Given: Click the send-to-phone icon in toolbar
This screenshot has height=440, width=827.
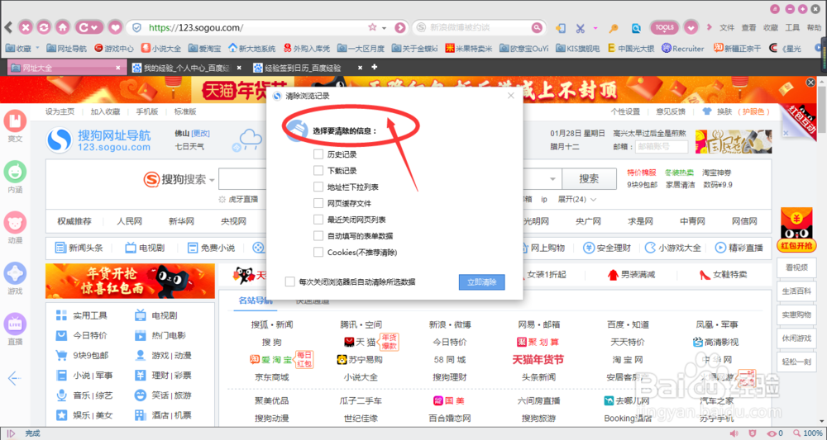Looking at the screenshot, I should (561, 28).
